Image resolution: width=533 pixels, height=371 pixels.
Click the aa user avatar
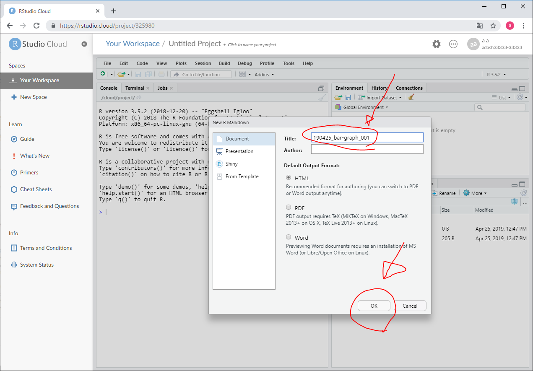(x=473, y=44)
